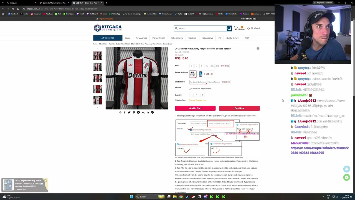Open the NBA menu item

tap(247, 38)
